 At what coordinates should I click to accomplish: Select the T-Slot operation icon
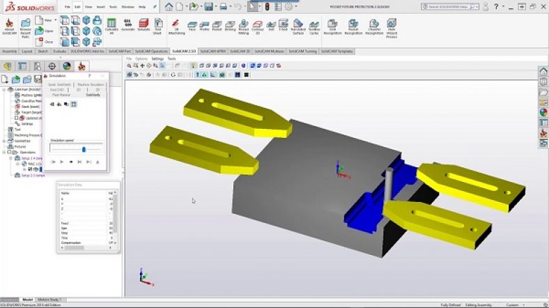point(283,25)
